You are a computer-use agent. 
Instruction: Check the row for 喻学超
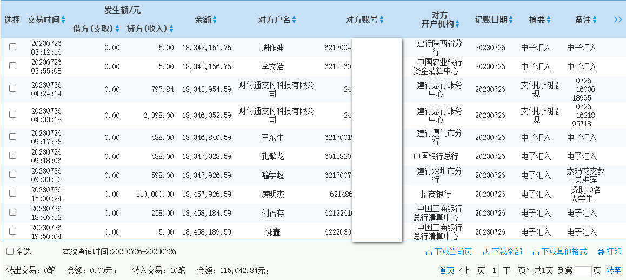point(13,174)
